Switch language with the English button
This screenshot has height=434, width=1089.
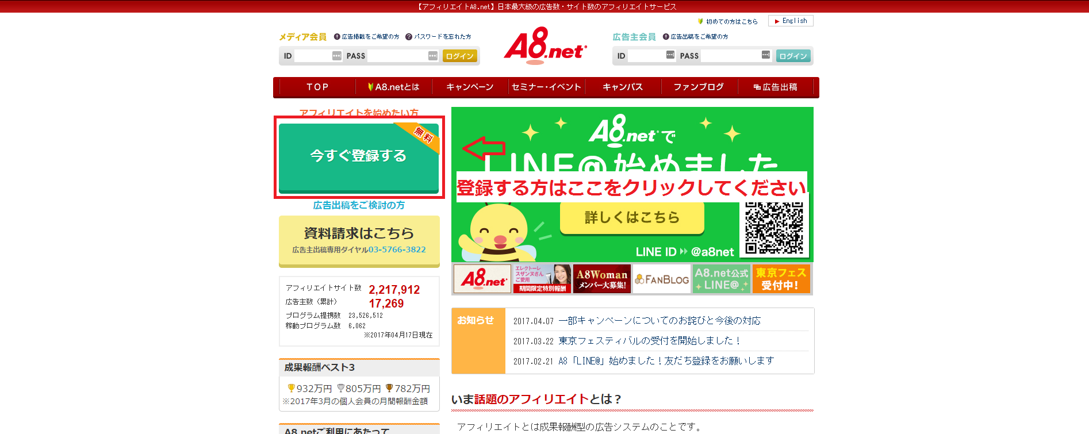tap(791, 21)
